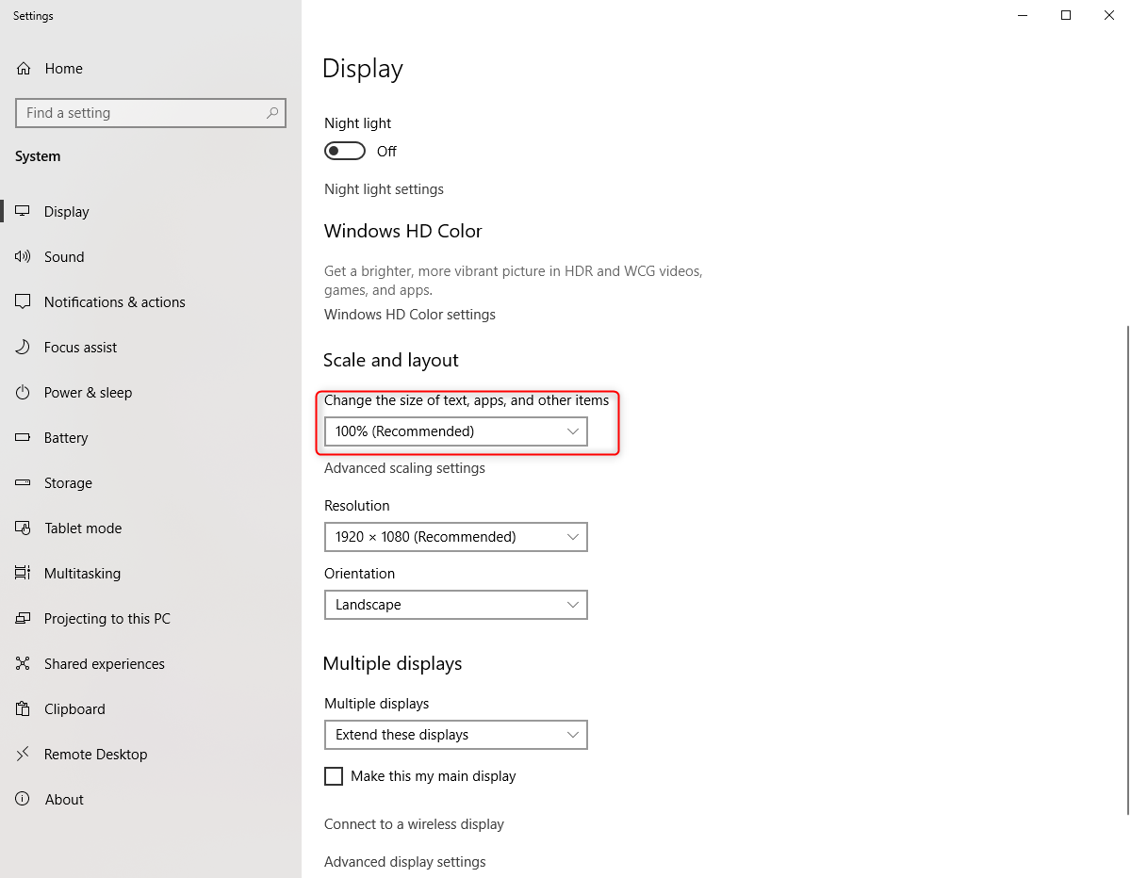This screenshot has width=1131, height=878.
Task: Click the Power & sleep icon
Action: coord(24,393)
